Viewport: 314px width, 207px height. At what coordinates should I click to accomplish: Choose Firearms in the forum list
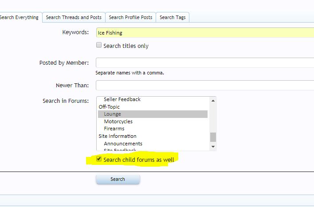coord(153,129)
